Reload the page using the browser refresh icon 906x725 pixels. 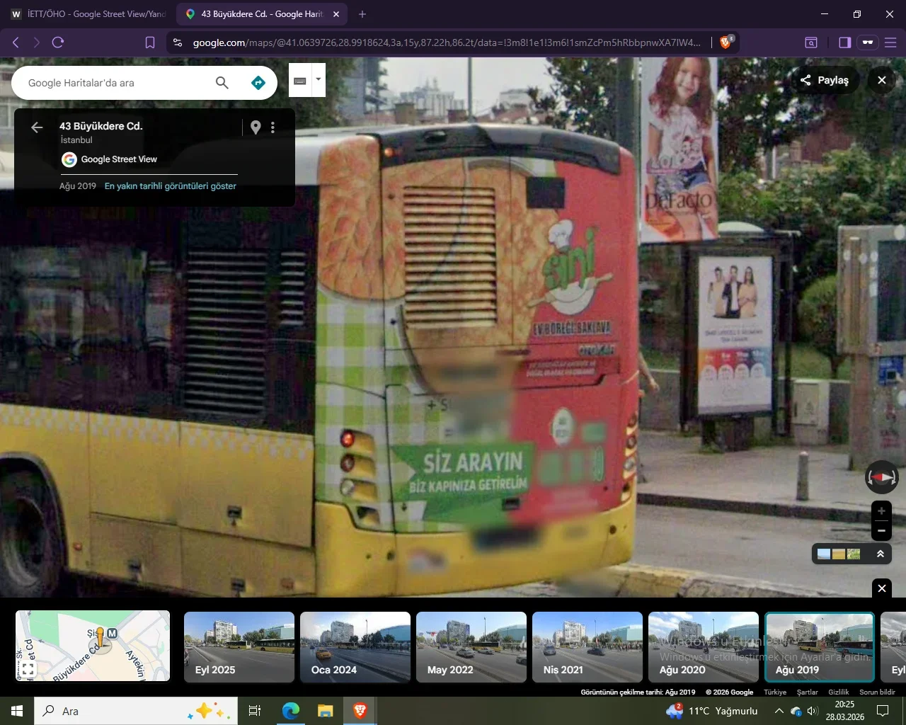(58, 42)
